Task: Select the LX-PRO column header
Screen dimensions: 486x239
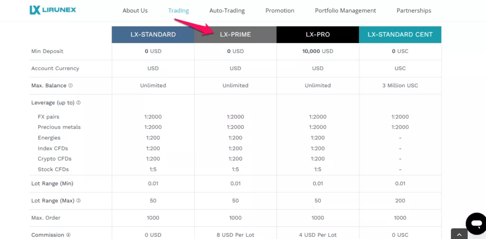Action: 318,34
